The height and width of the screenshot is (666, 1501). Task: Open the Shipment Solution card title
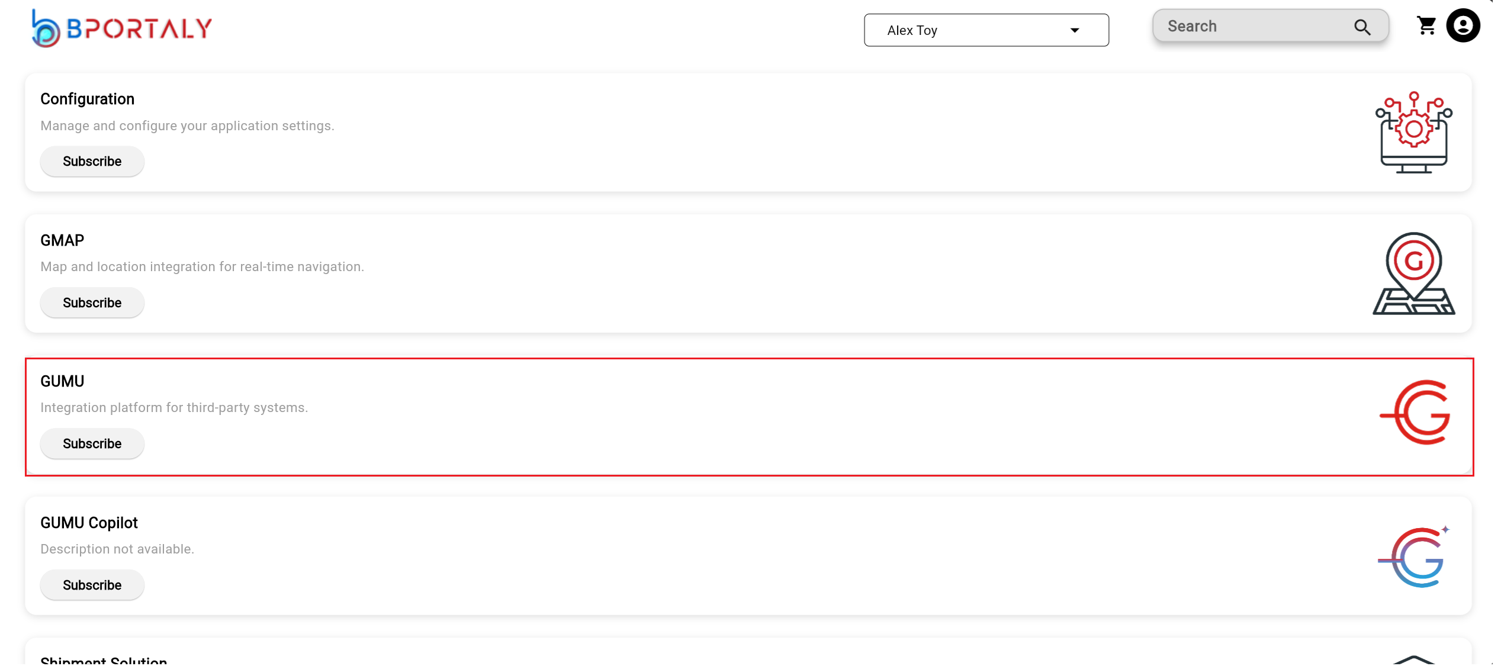[104, 660]
